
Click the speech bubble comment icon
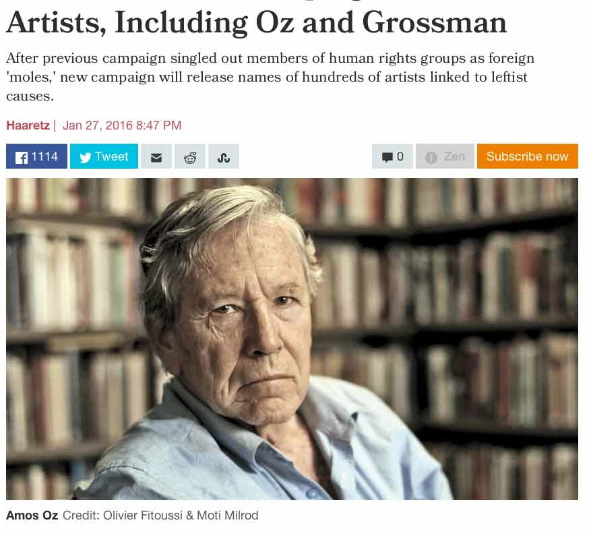pyautogui.click(x=387, y=157)
